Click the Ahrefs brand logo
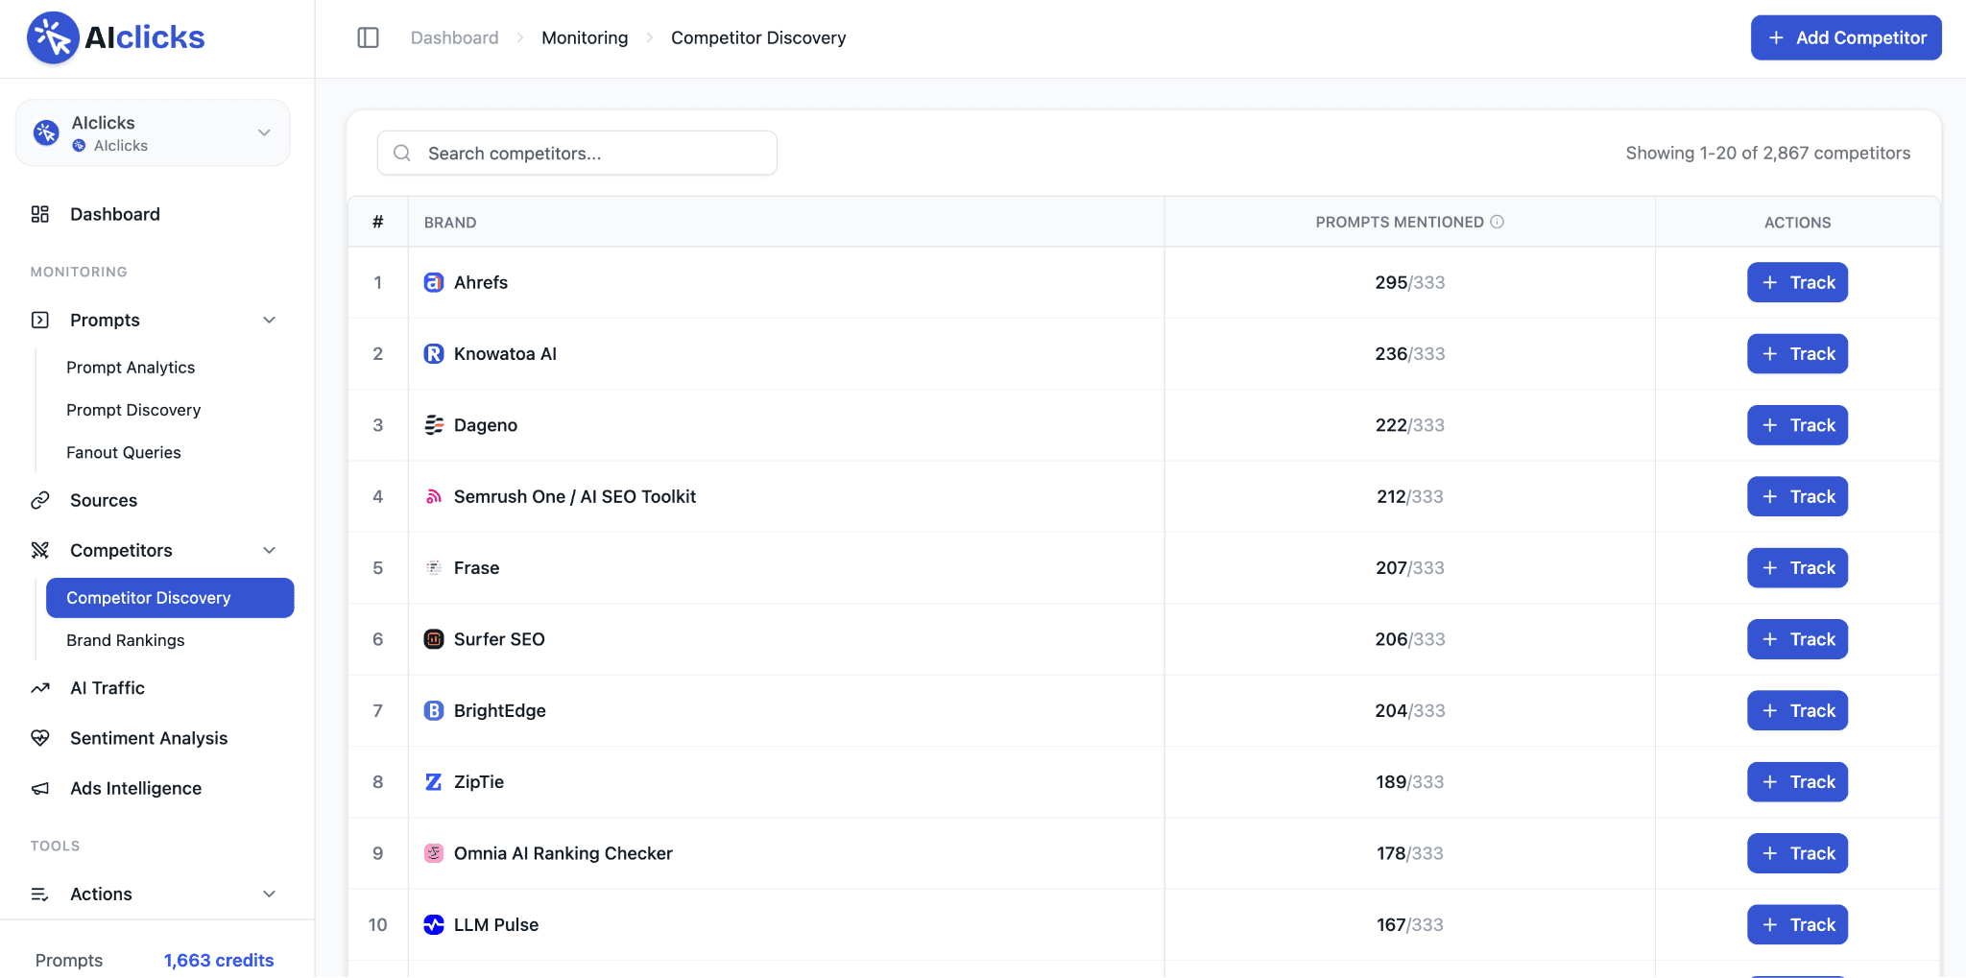1966x978 pixels. coord(434,282)
